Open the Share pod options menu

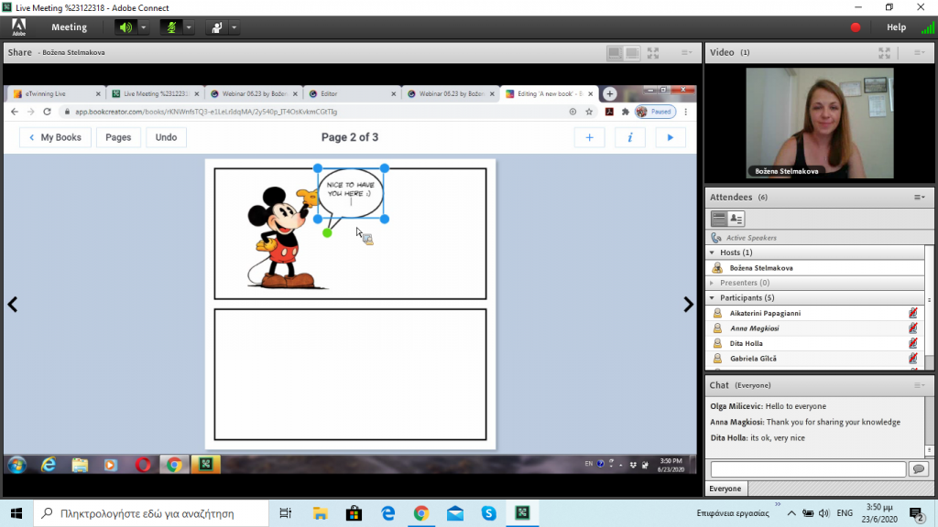point(687,52)
